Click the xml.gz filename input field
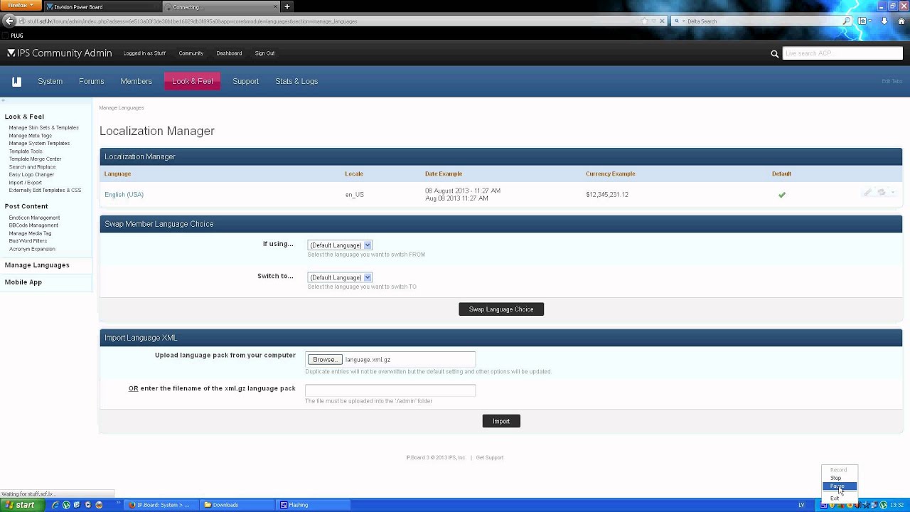910x512 pixels. point(390,390)
